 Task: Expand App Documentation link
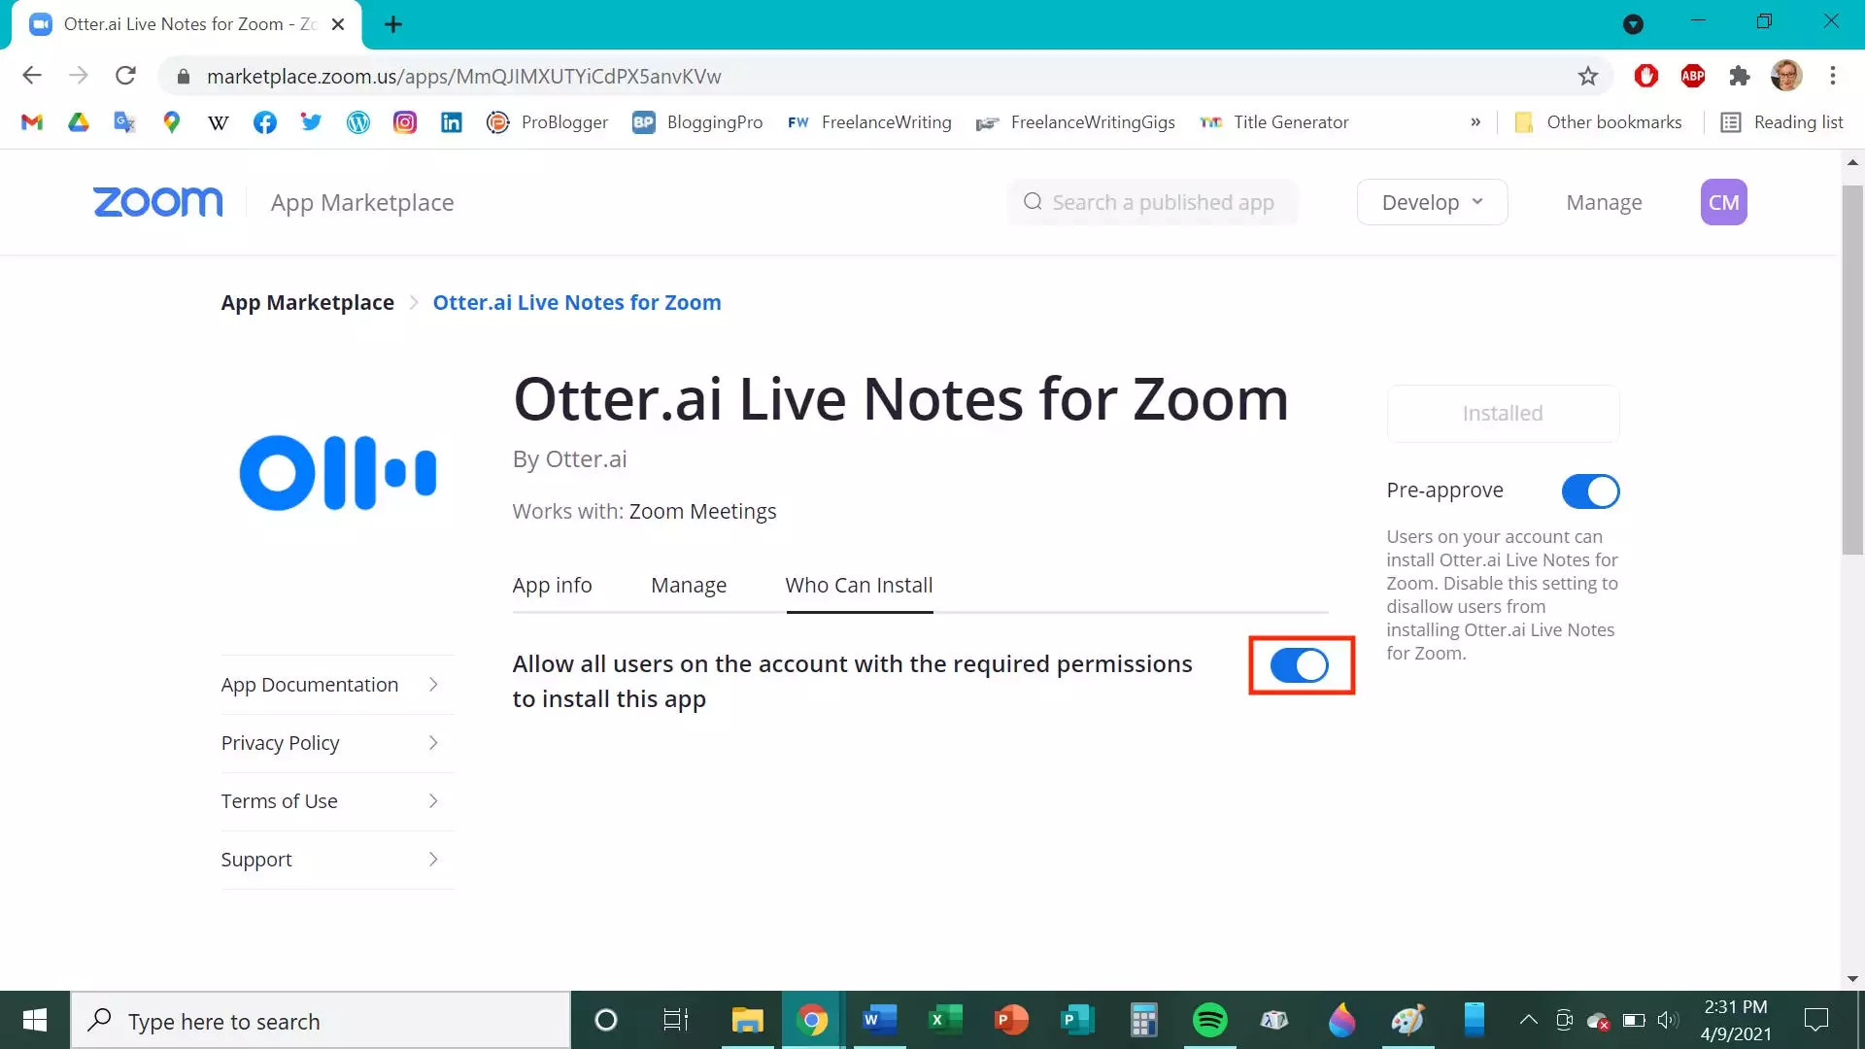coord(337,685)
